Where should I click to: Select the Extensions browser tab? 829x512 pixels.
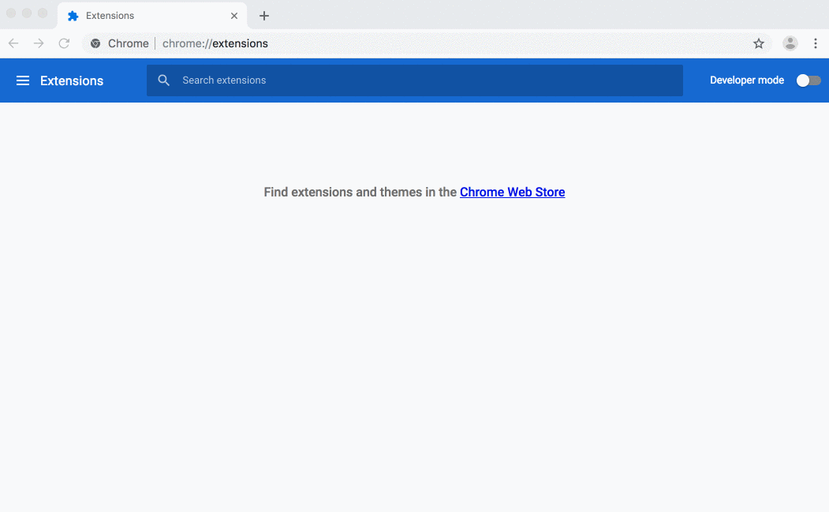pos(152,16)
